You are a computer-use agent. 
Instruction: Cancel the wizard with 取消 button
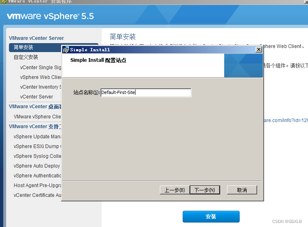(x=242, y=190)
